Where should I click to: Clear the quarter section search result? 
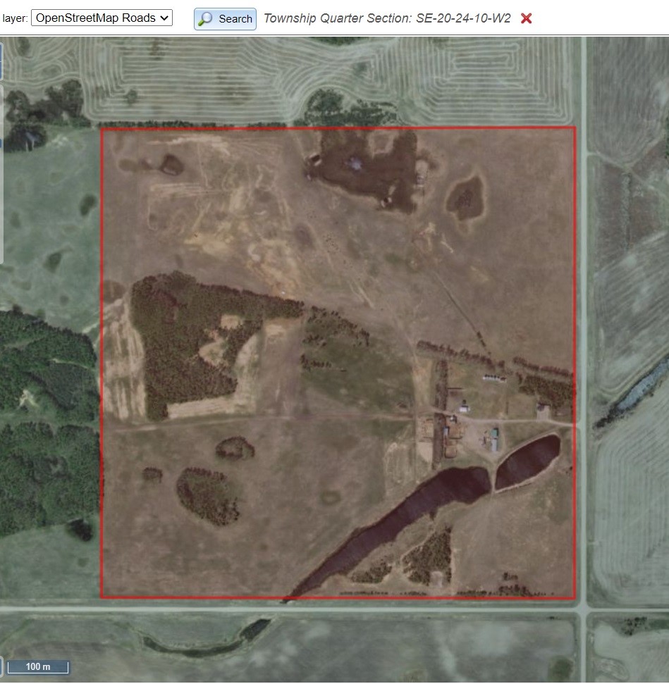(526, 18)
